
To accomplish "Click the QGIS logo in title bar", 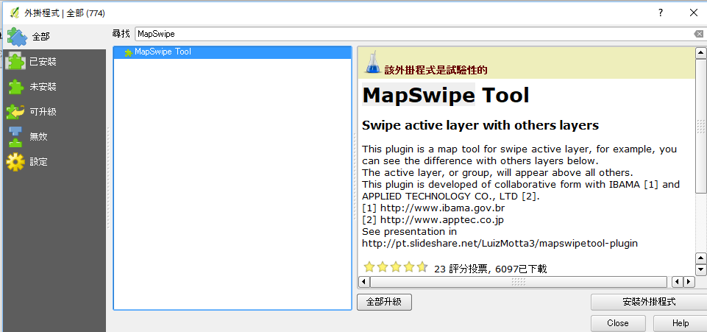I will 14,13.
